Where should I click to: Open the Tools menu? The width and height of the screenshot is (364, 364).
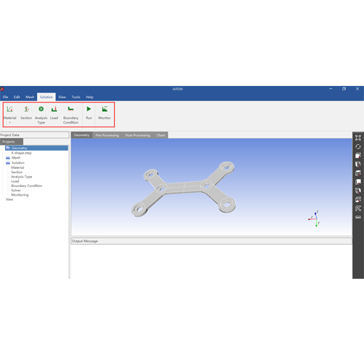tap(76, 97)
